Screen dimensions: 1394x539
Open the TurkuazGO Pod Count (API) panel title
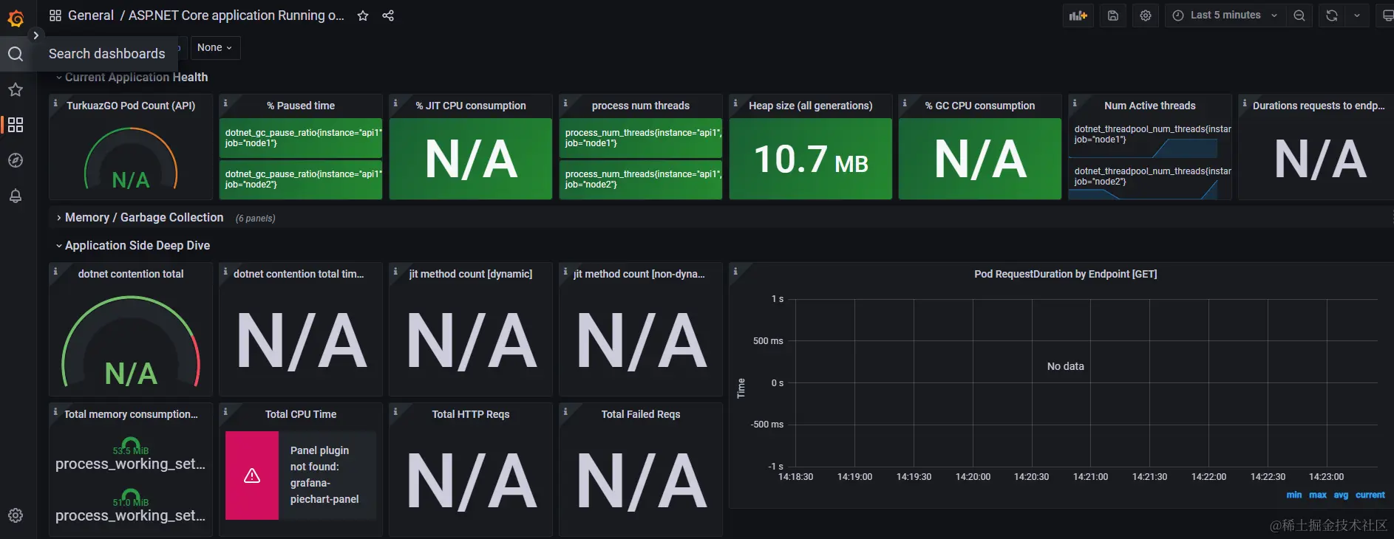(x=131, y=106)
